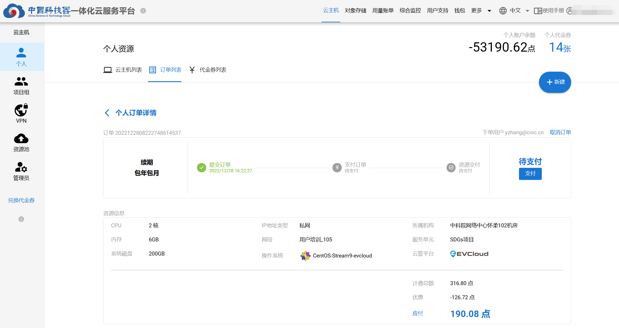Click the 取消订单 cancel order link

pyautogui.click(x=560, y=132)
